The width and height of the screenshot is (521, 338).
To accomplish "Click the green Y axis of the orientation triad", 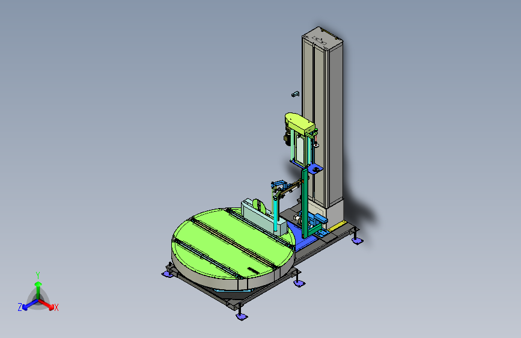I will pyautogui.click(x=38, y=286).
